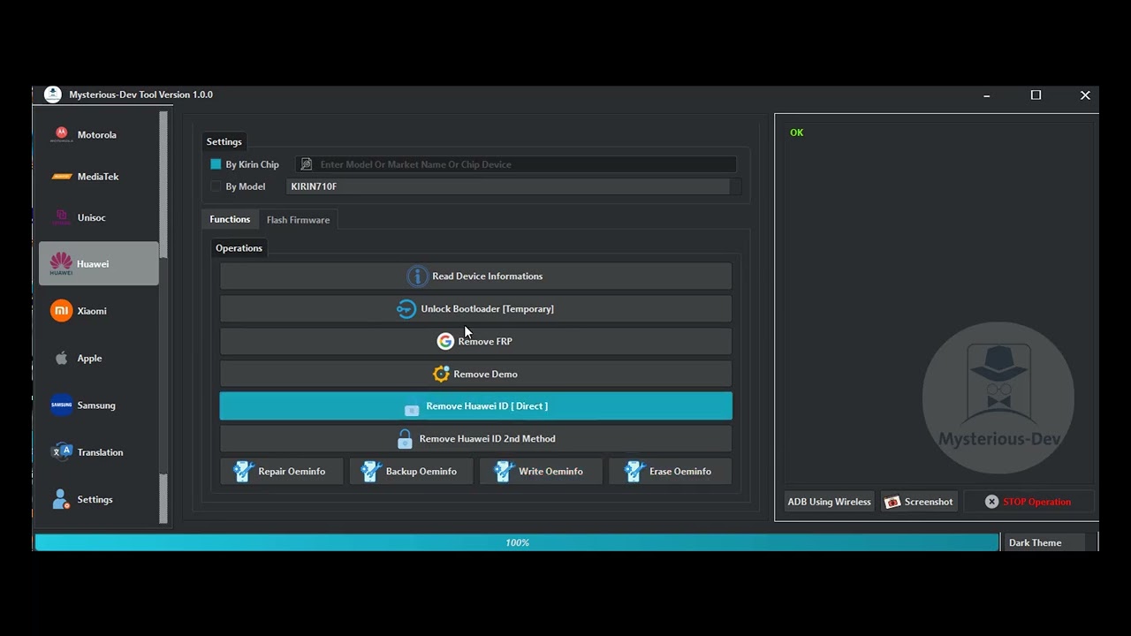Open the sidebar Settings user icon
Screen dimensions: 1131x636
61,500
